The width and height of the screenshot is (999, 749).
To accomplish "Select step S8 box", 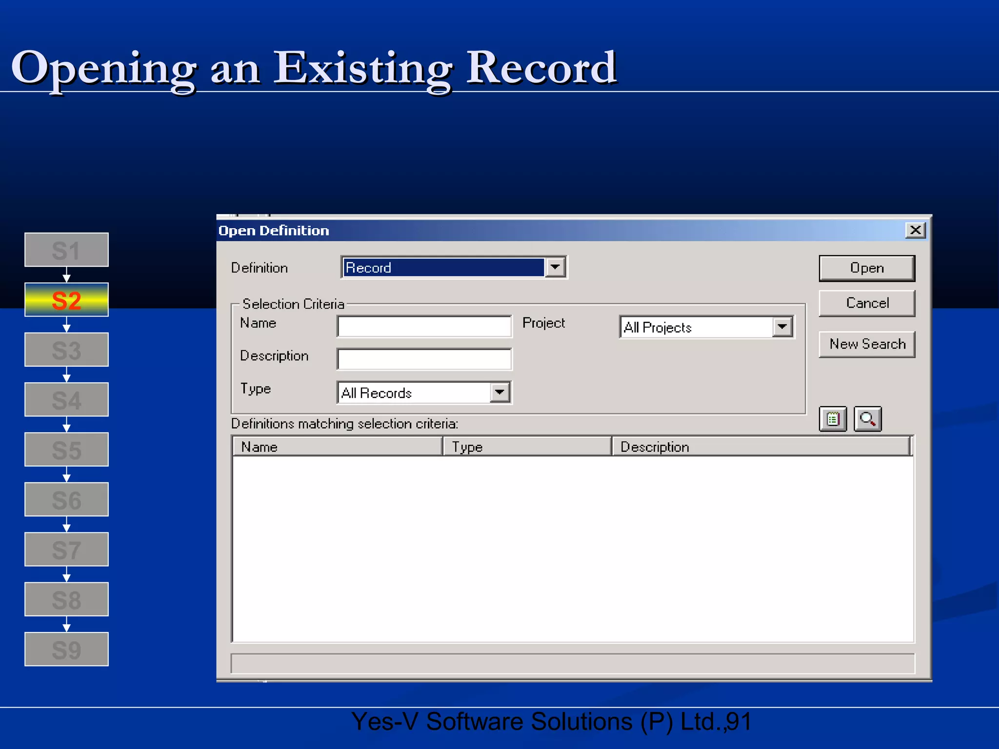I will pyautogui.click(x=67, y=599).
